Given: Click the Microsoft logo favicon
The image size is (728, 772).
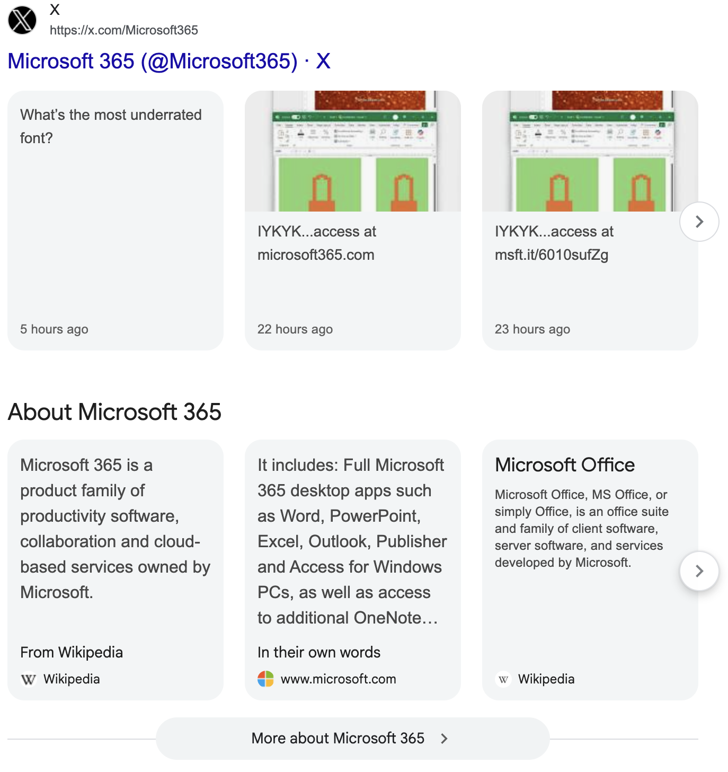Looking at the screenshot, I should pyautogui.click(x=265, y=679).
